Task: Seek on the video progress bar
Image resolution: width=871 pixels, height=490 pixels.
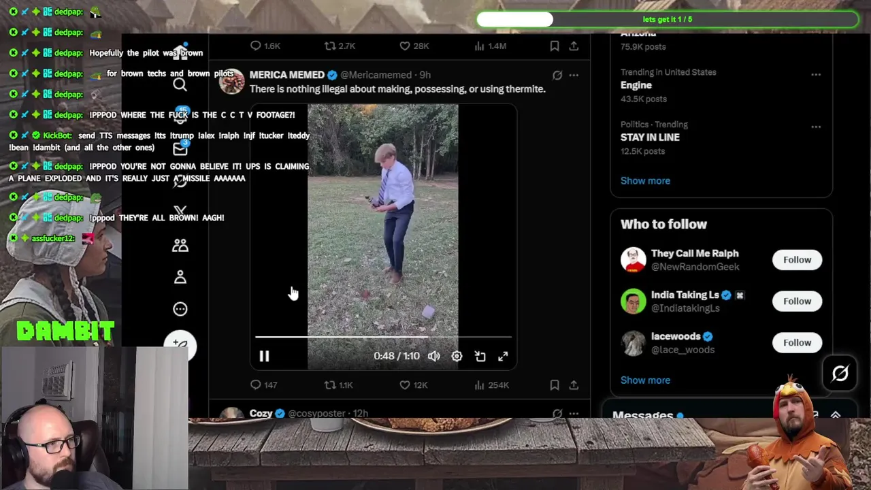Action: pos(383,336)
